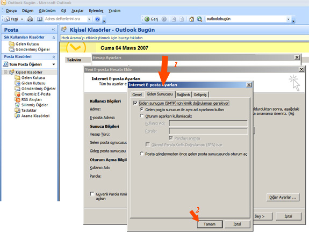
Task: Click the Tüm Posta Öğeleri search icon
Action: point(5,64)
